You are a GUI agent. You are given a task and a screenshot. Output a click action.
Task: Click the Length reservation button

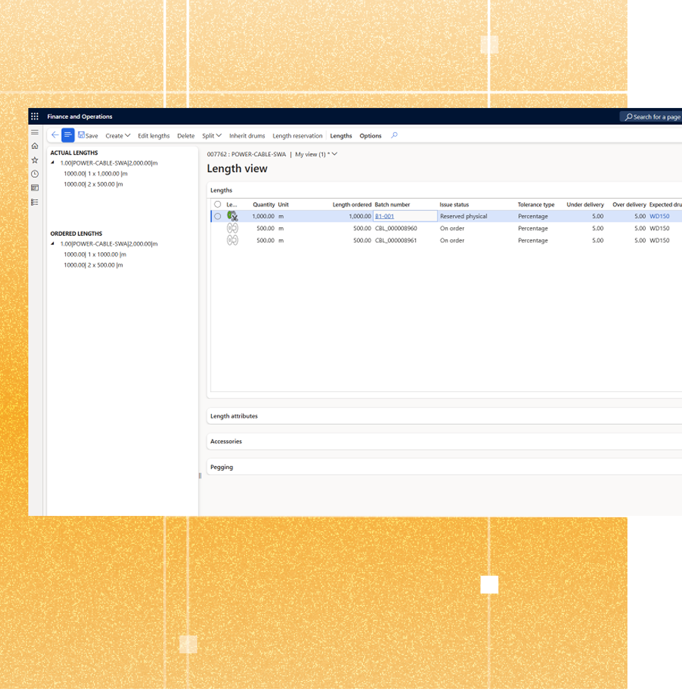point(297,136)
